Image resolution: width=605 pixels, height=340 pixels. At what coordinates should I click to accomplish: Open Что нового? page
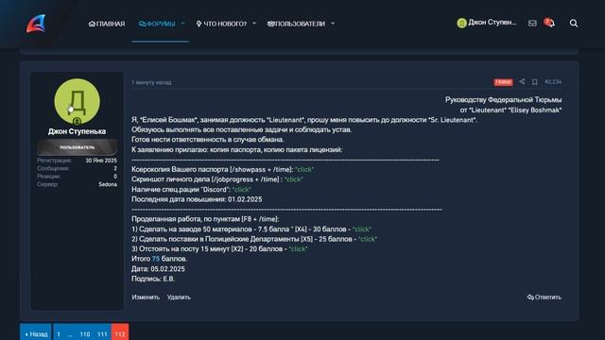[x=221, y=24]
